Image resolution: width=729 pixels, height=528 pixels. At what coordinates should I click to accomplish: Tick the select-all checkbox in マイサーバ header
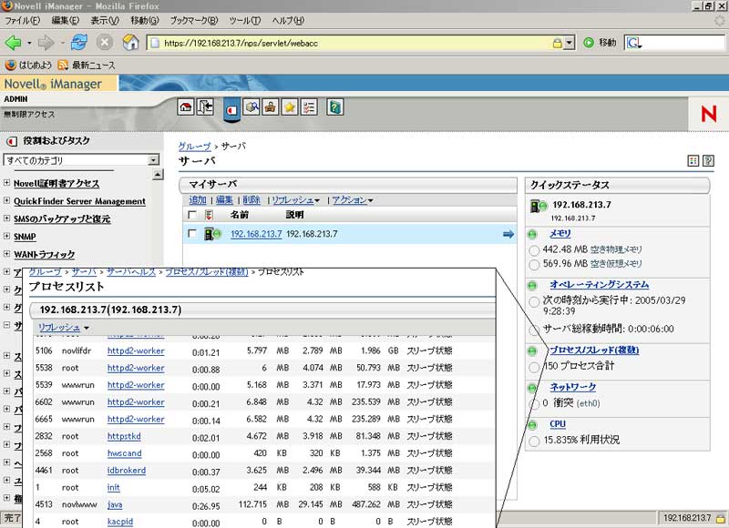(x=191, y=215)
